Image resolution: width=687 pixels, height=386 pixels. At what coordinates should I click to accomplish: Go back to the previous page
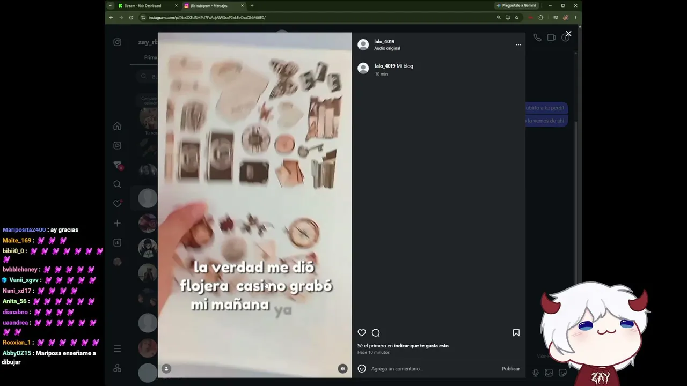click(x=111, y=18)
